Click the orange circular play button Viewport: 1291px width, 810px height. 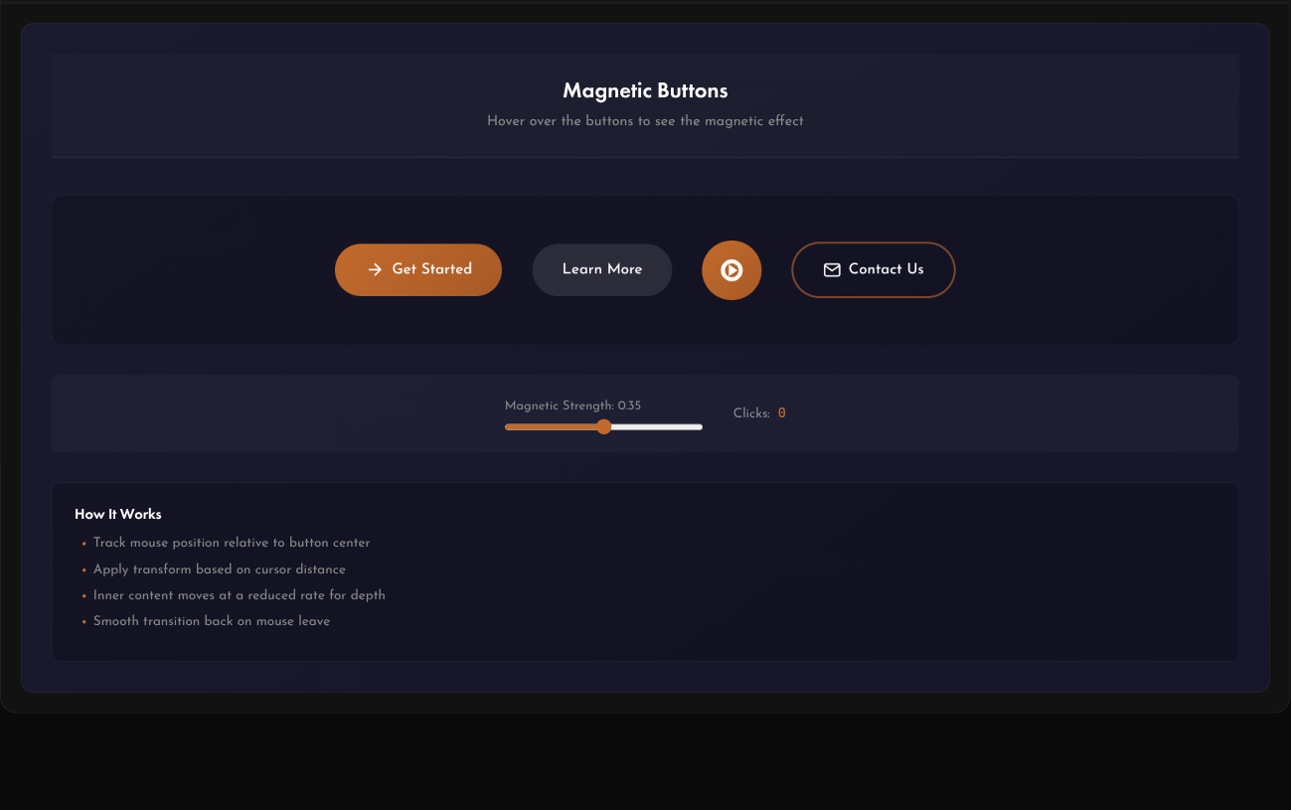point(731,270)
